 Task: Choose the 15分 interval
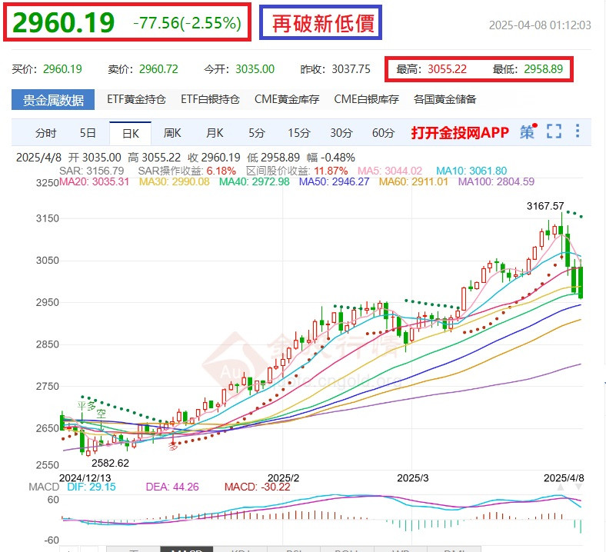pos(299,133)
